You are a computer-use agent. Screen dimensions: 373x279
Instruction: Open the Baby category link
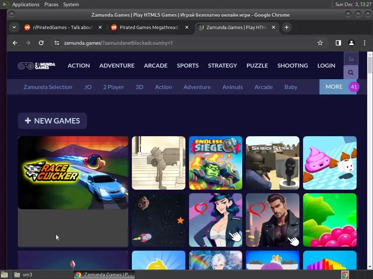coord(291,87)
